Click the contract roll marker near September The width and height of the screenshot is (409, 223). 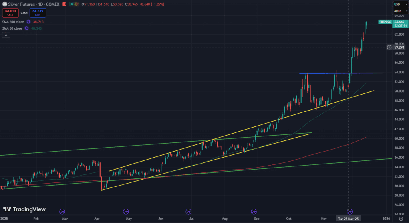pos(254,211)
